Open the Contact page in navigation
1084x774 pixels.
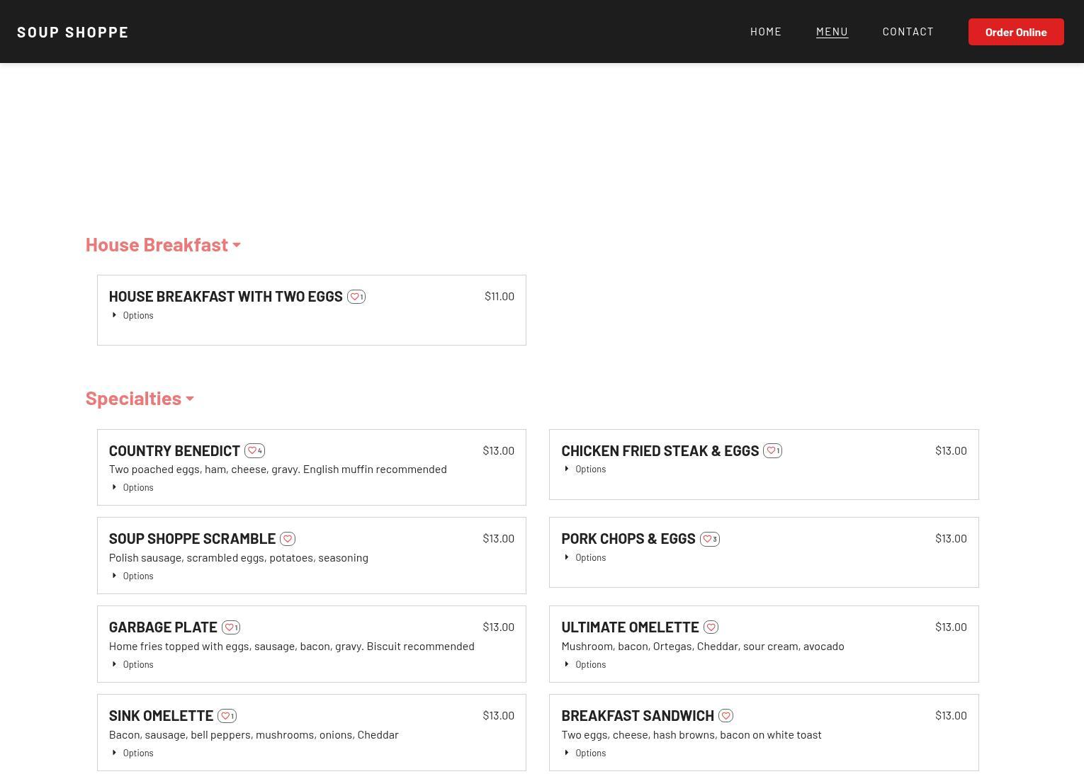coord(908,32)
